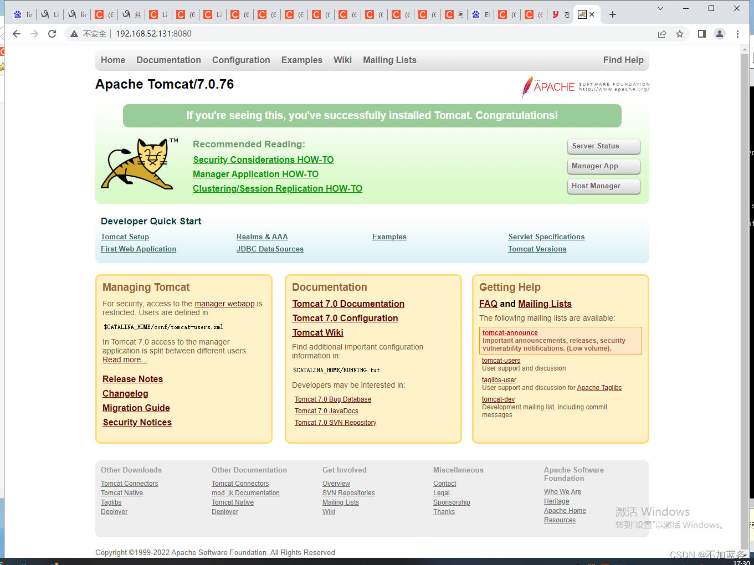754x565 pixels.
Task: Open the Realms & AAA link
Action: click(262, 237)
